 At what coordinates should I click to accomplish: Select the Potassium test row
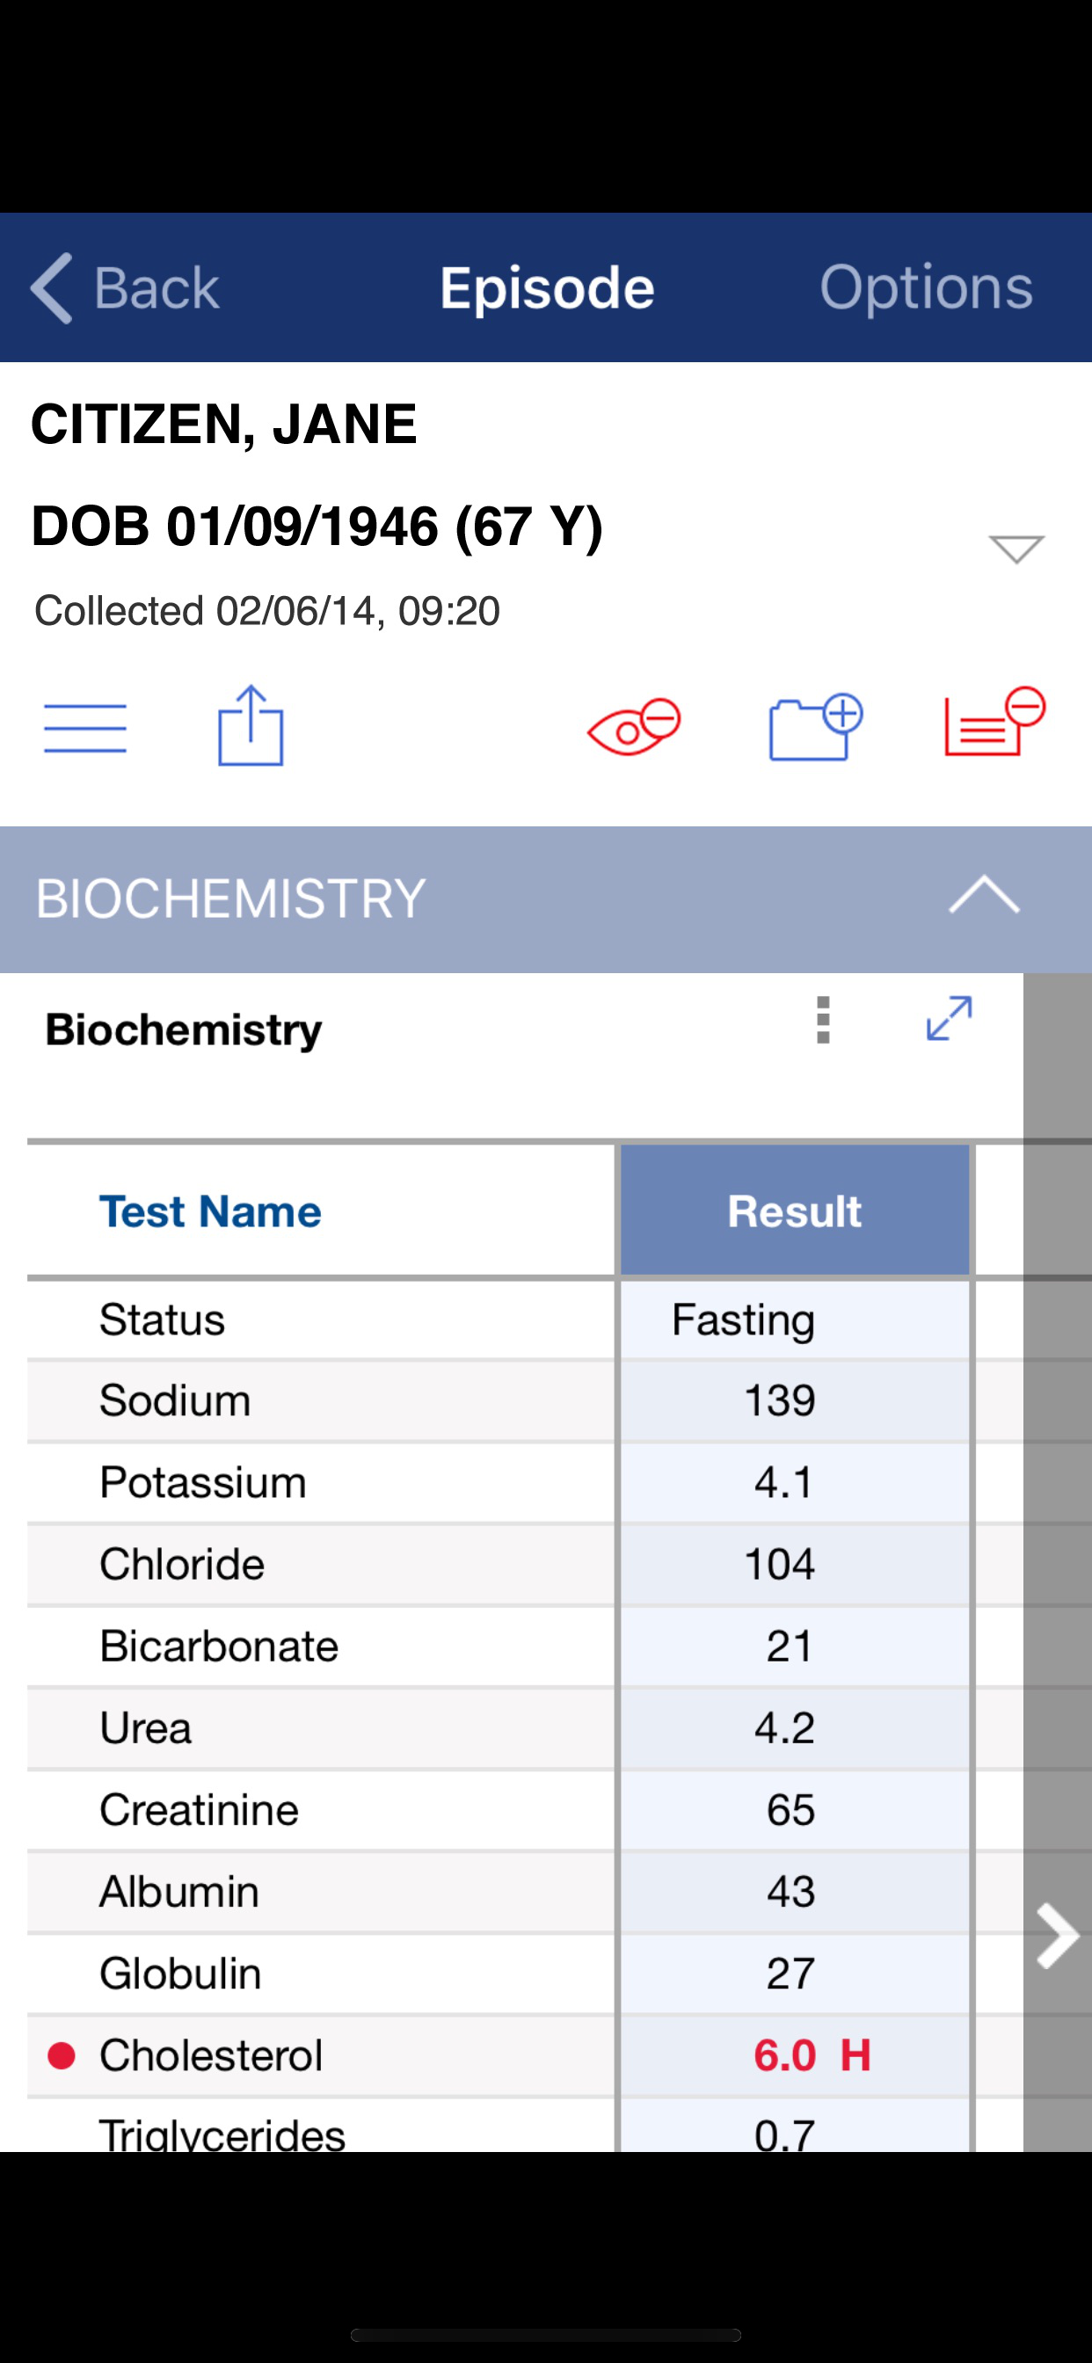point(499,1482)
